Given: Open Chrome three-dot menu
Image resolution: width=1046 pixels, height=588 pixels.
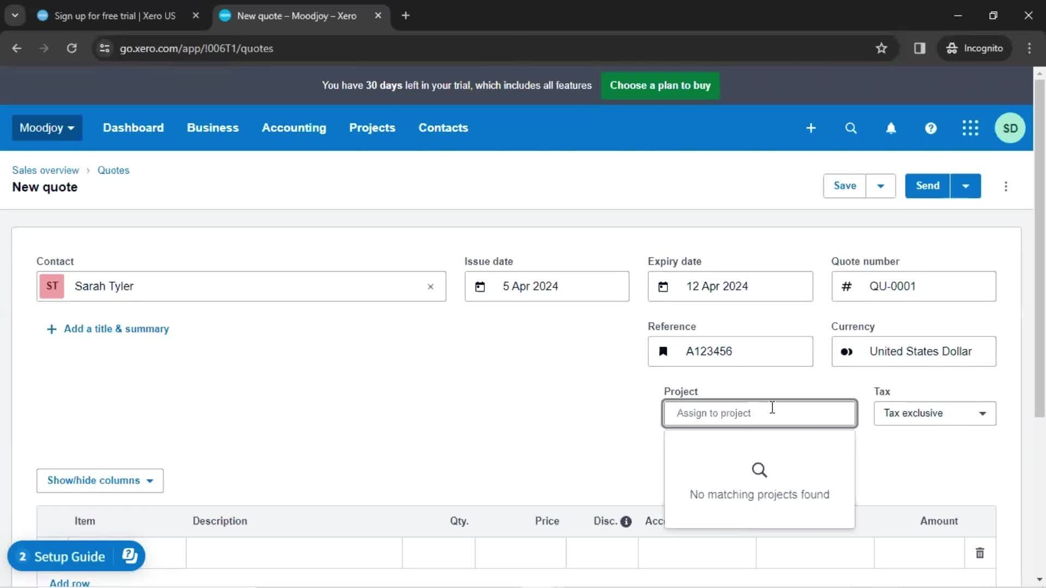Looking at the screenshot, I should click(1029, 48).
